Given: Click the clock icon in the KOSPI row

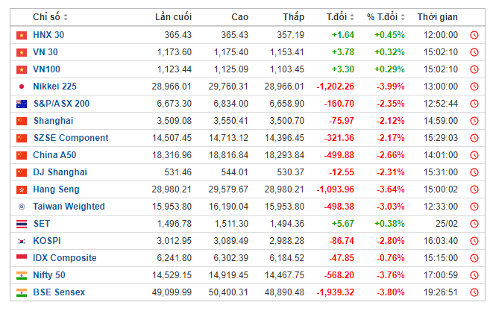Looking at the screenshot, I should pyautogui.click(x=474, y=241).
